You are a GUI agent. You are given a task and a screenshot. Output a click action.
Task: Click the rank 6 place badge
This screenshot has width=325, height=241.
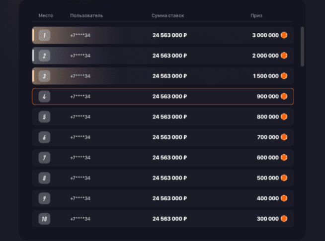click(44, 137)
